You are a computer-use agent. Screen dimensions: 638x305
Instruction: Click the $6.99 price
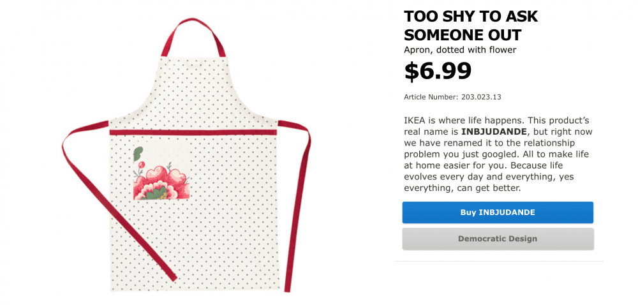[438, 71]
